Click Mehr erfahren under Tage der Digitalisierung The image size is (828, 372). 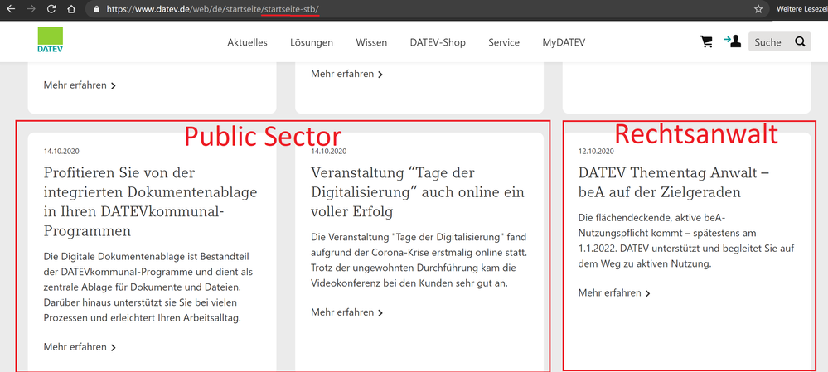(x=346, y=312)
